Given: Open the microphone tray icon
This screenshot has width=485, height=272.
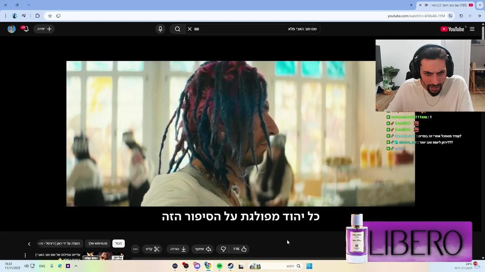Looking at the screenshot, I should click(x=52, y=266).
